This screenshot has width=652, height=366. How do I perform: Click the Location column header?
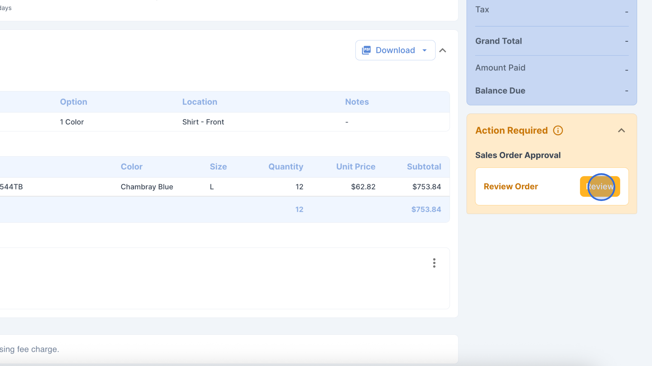[200, 102]
